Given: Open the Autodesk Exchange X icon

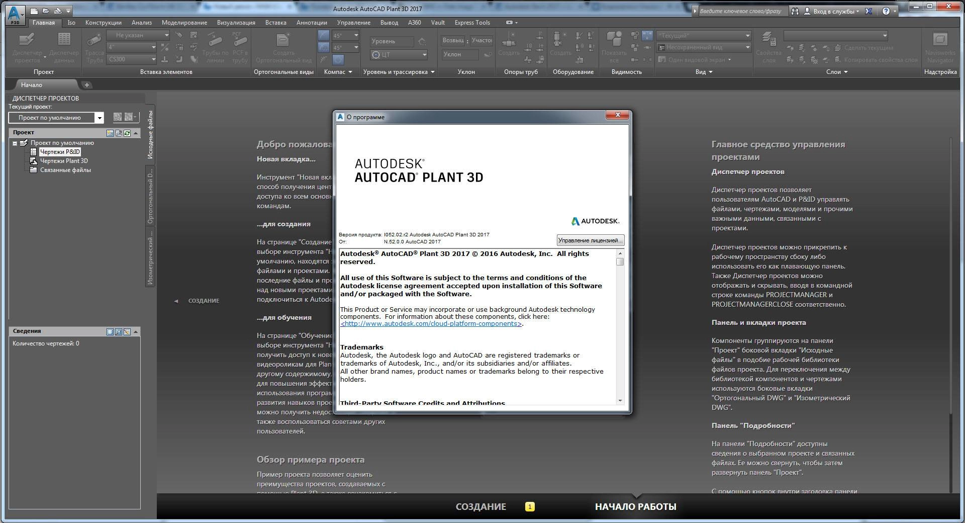Looking at the screenshot, I should (x=869, y=11).
